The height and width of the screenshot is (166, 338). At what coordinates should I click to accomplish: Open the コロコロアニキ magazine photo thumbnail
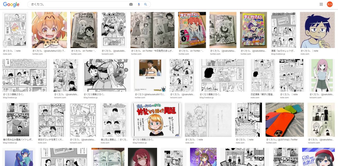click(84, 30)
